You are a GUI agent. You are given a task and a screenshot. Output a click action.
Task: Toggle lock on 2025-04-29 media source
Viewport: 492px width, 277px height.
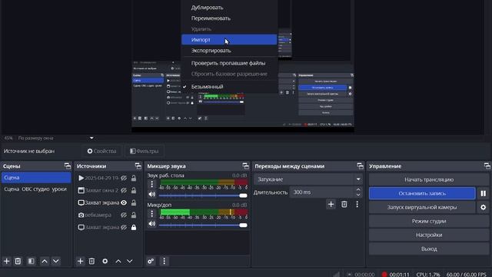134,178
